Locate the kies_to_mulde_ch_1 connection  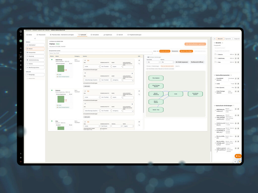click(236, 136)
